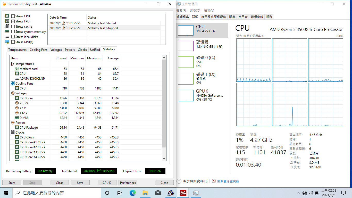
Task: Enable the Stress system memory checkbox
Action: pyautogui.click(x=13, y=31)
